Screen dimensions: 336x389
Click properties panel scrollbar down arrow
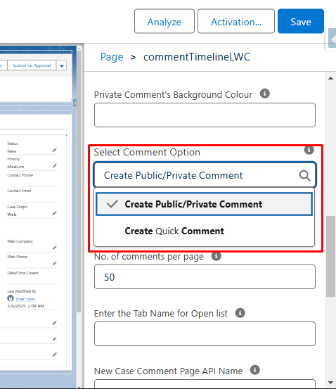coord(330,383)
